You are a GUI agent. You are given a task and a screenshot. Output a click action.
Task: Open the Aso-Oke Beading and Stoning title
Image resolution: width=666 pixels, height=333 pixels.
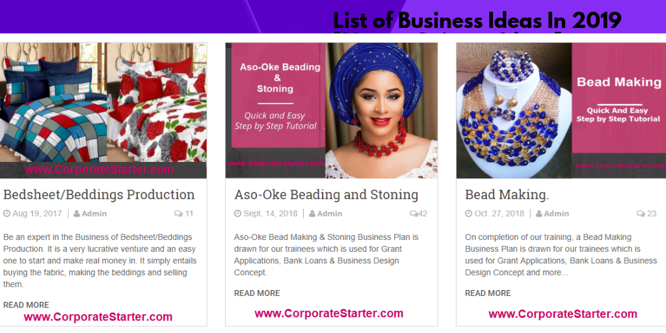point(326,194)
